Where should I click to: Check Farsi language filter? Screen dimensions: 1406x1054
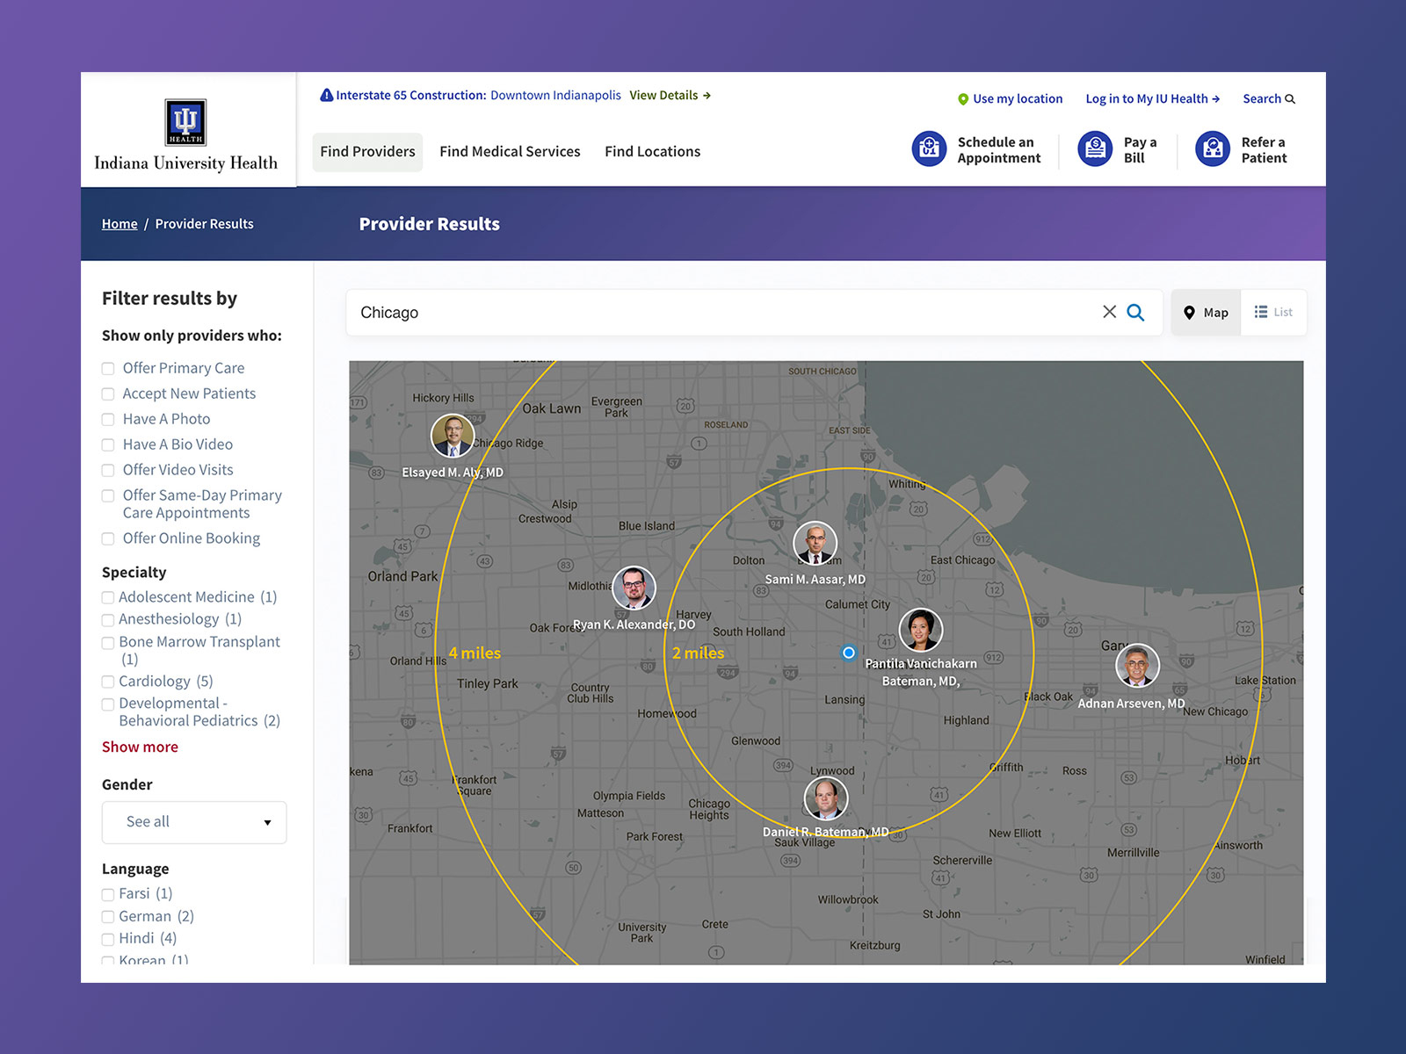click(x=108, y=895)
